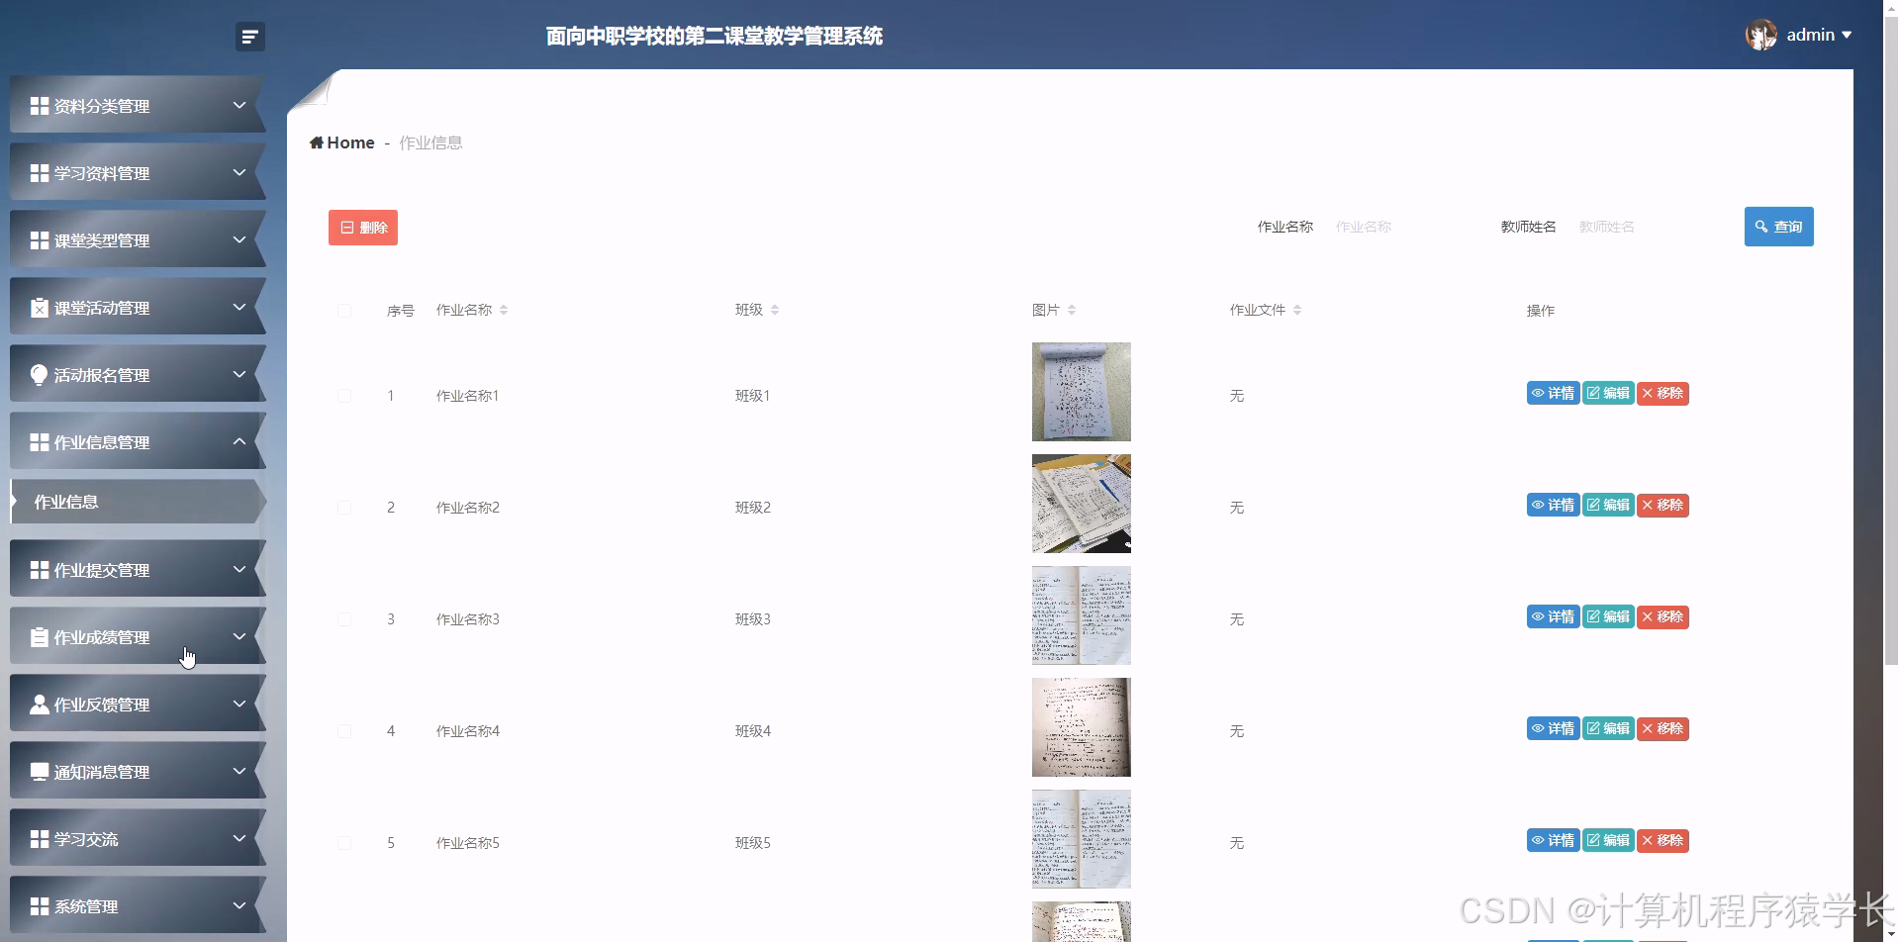
Task: Expand 资料分类管理 menu chevron
Action: tap(239, 105)
